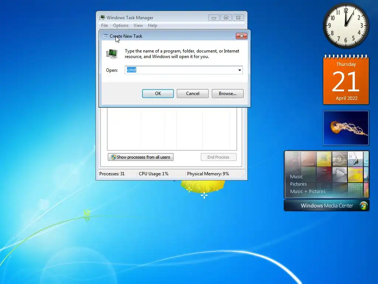Maximize the Windows Task Manager window

click(x=226, y=18)
